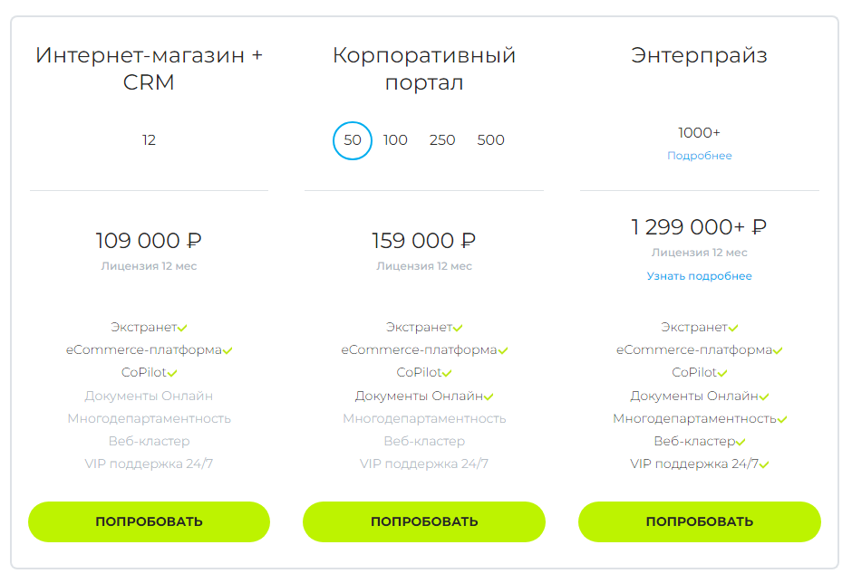Click checkmark by eCommerce-платформа in Интернет-магазин plan
The width and height of the screenshot is (852, 583).
click(x=228, y=351)
